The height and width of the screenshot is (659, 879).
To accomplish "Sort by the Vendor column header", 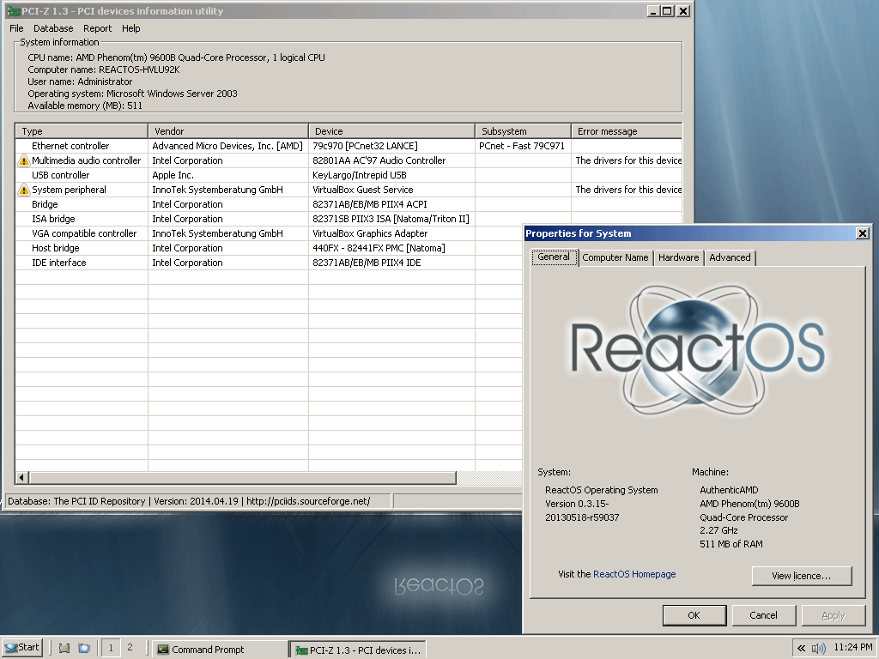I will point(228,131).
